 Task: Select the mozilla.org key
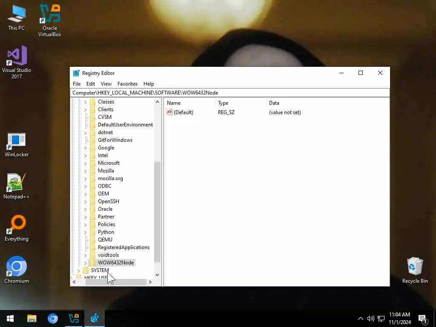(110, 178)
